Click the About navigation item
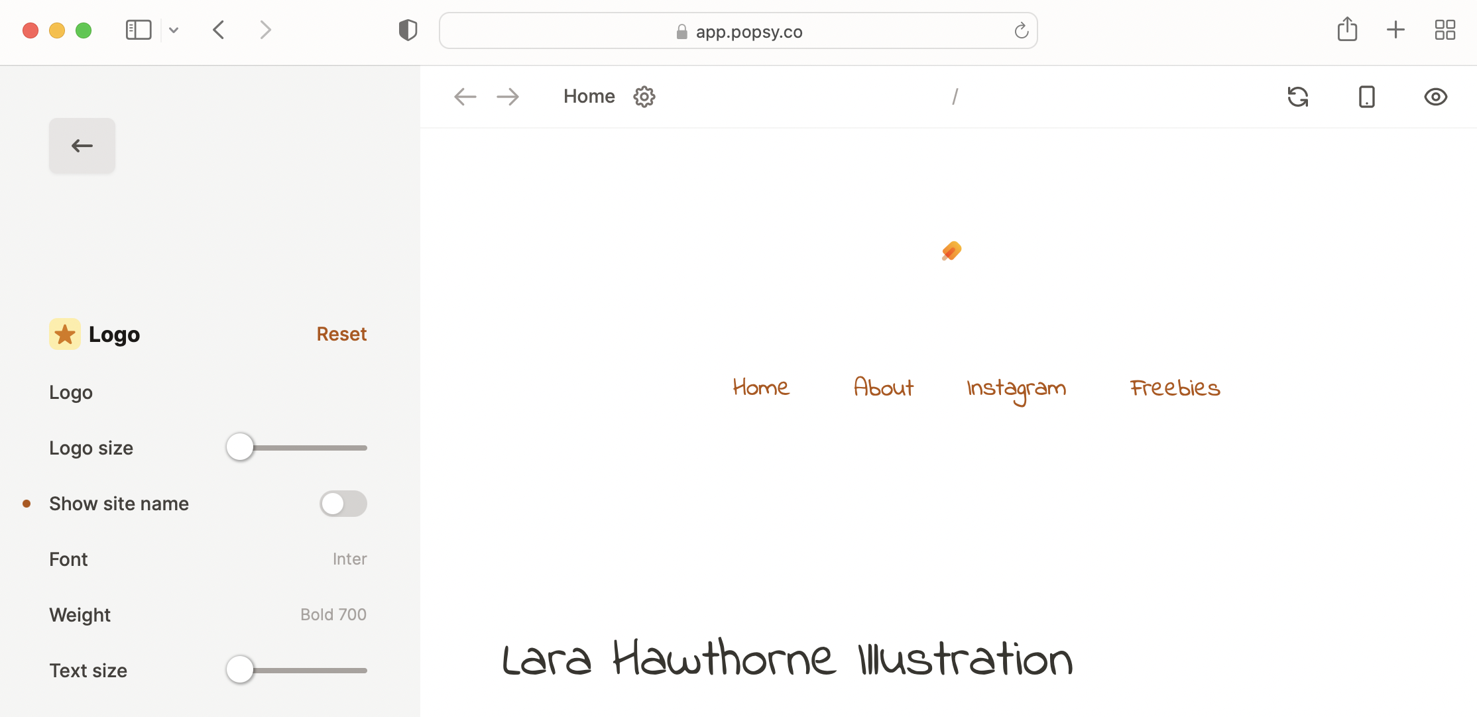The width and height of the screenshot is (1477, 717). (883, 388)
